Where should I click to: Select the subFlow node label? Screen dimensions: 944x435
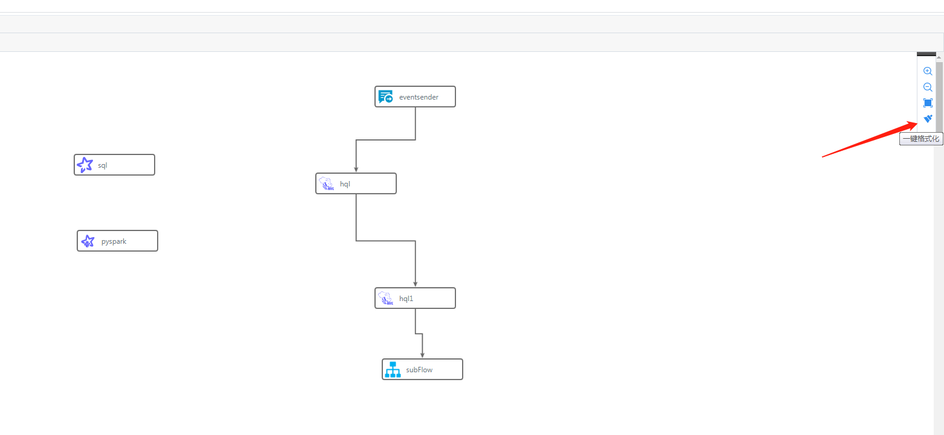tap(419, 370)
